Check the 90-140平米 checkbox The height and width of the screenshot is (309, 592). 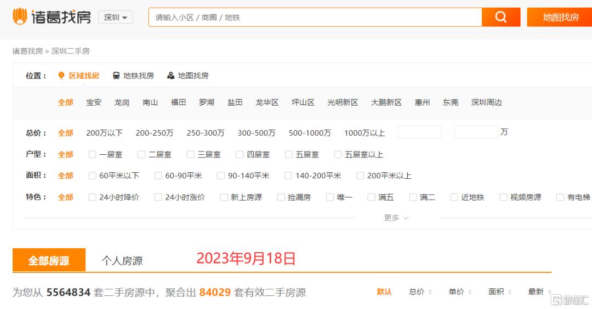(x=221, y=176)
